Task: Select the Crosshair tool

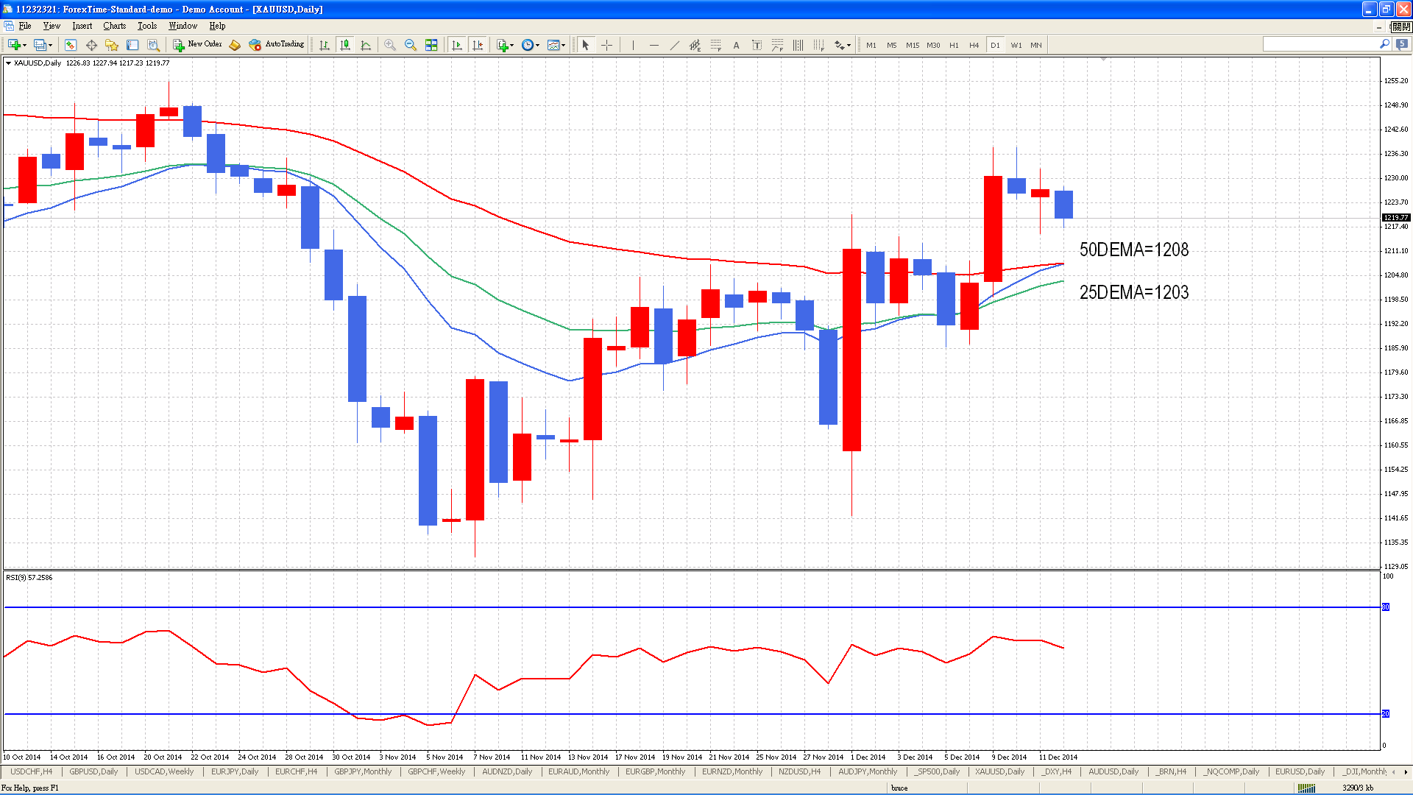Action: point(606,45)
